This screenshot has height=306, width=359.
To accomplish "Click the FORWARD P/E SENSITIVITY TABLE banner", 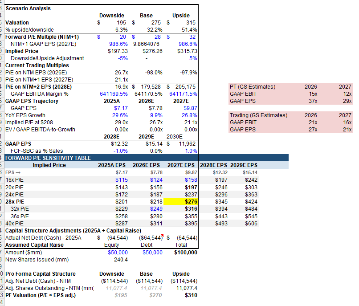I will click(48, 158).
